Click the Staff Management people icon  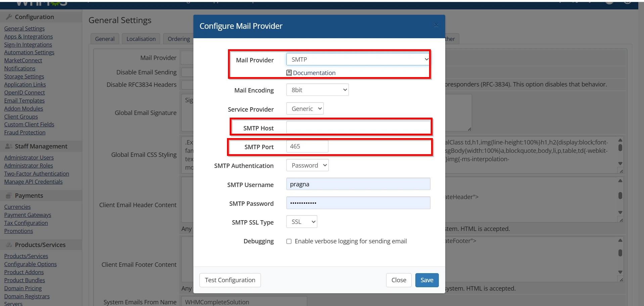tap(9, 146)
